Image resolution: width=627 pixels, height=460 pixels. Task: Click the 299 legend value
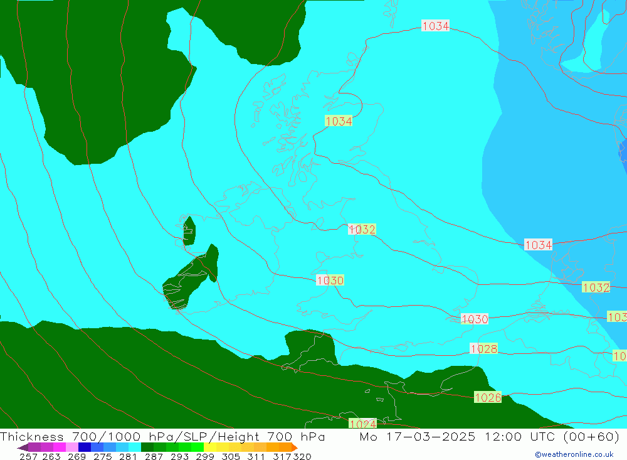pos(205,456)
